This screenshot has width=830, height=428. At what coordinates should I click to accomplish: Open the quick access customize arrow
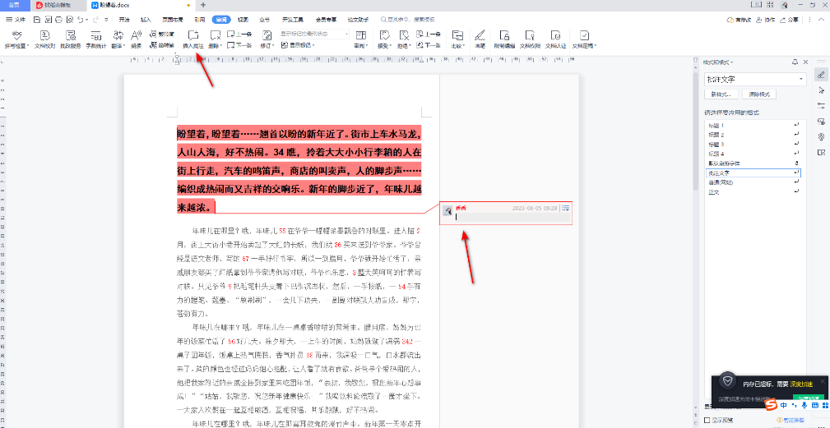point(106,20)
